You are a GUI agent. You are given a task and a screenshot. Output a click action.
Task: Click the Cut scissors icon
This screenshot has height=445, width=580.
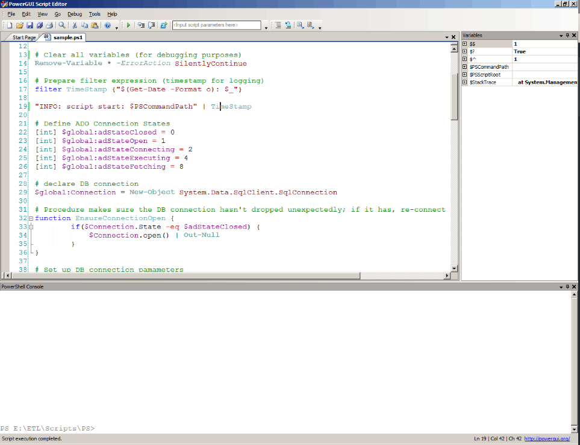[x=75, y=25]
